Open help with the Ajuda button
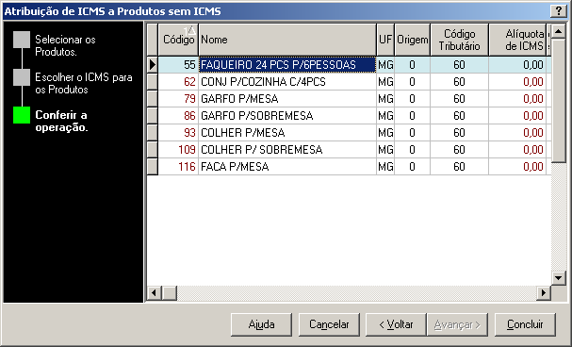 (261, 324)
